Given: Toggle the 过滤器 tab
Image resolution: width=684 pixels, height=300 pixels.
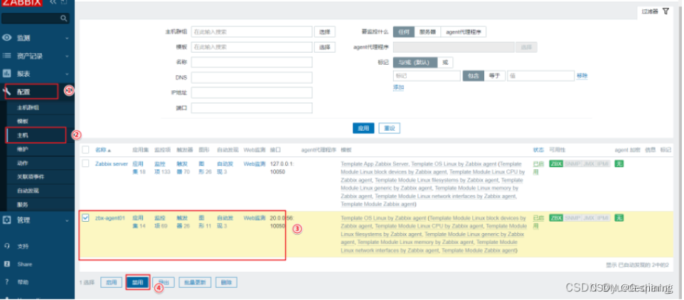Looking at the screenshot, I should [x=655, y=12].
